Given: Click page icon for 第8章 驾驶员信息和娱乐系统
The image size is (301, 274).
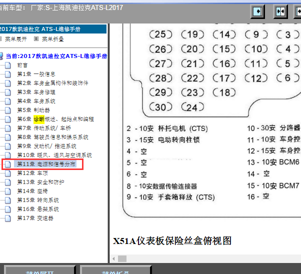Looking at the screenshot, I should (x=8, y=137).
